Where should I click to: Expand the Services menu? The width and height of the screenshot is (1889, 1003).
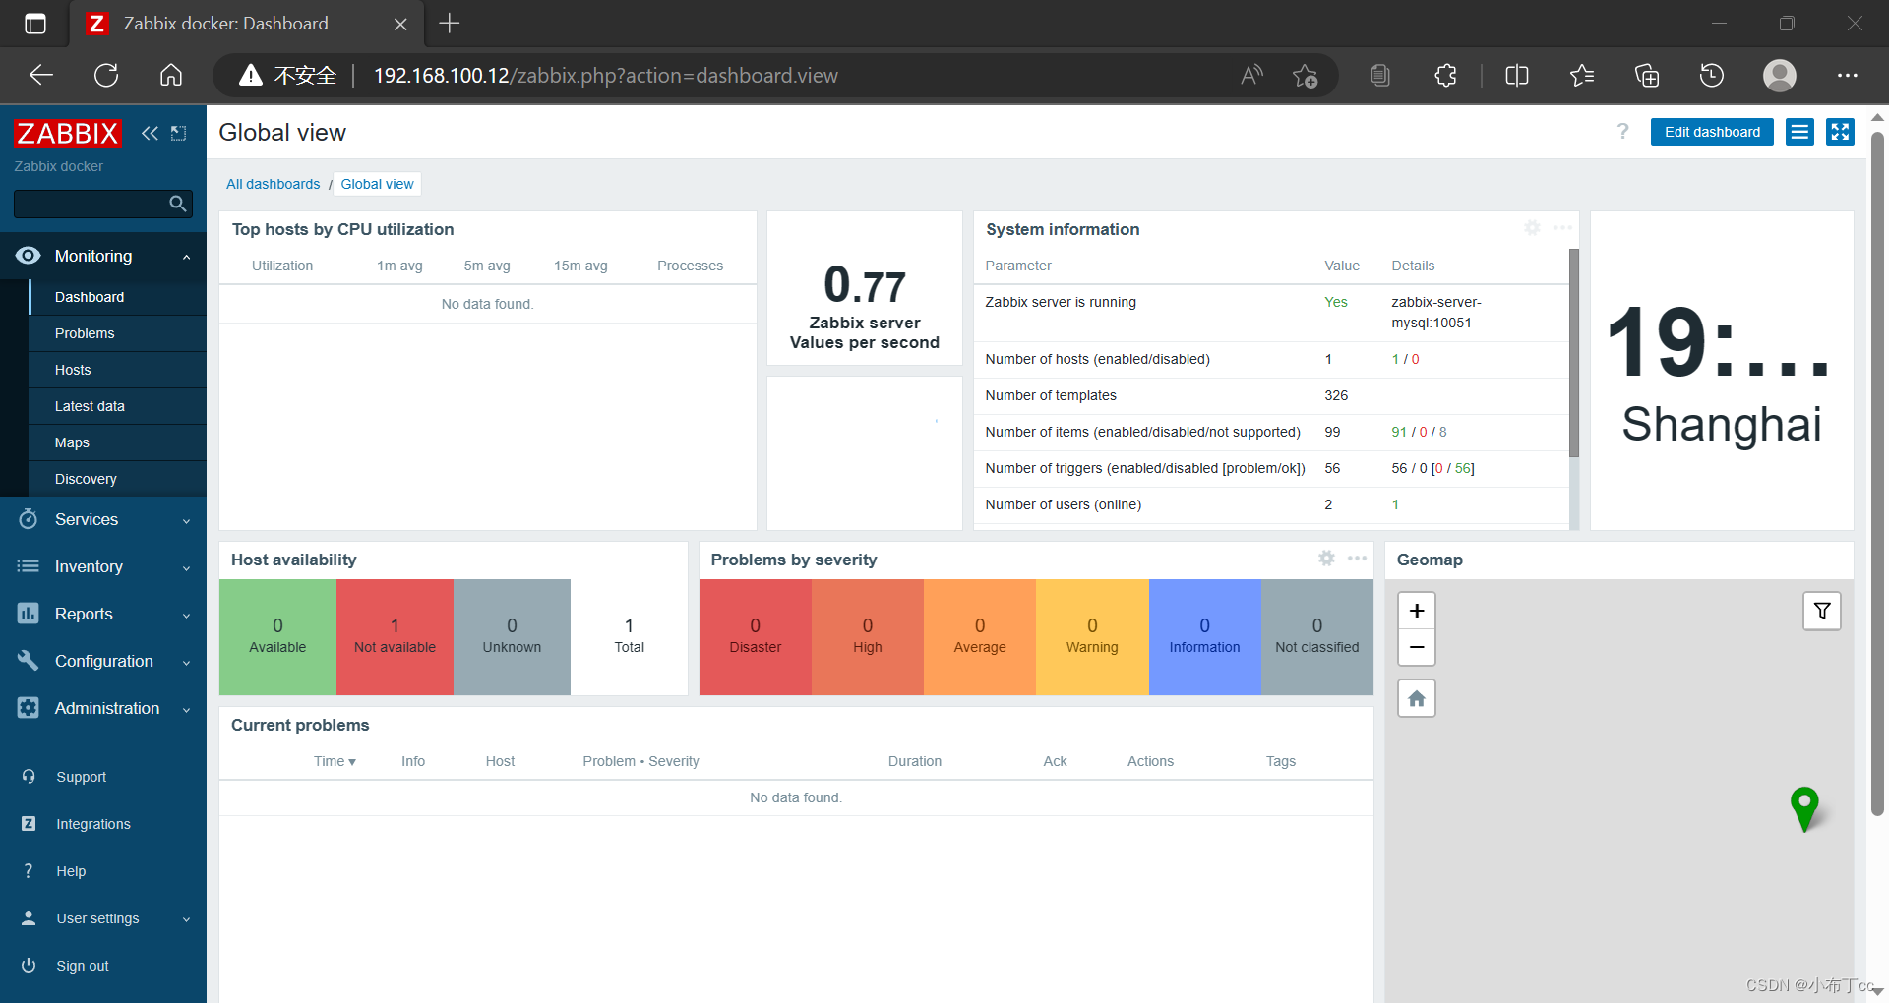186,521
